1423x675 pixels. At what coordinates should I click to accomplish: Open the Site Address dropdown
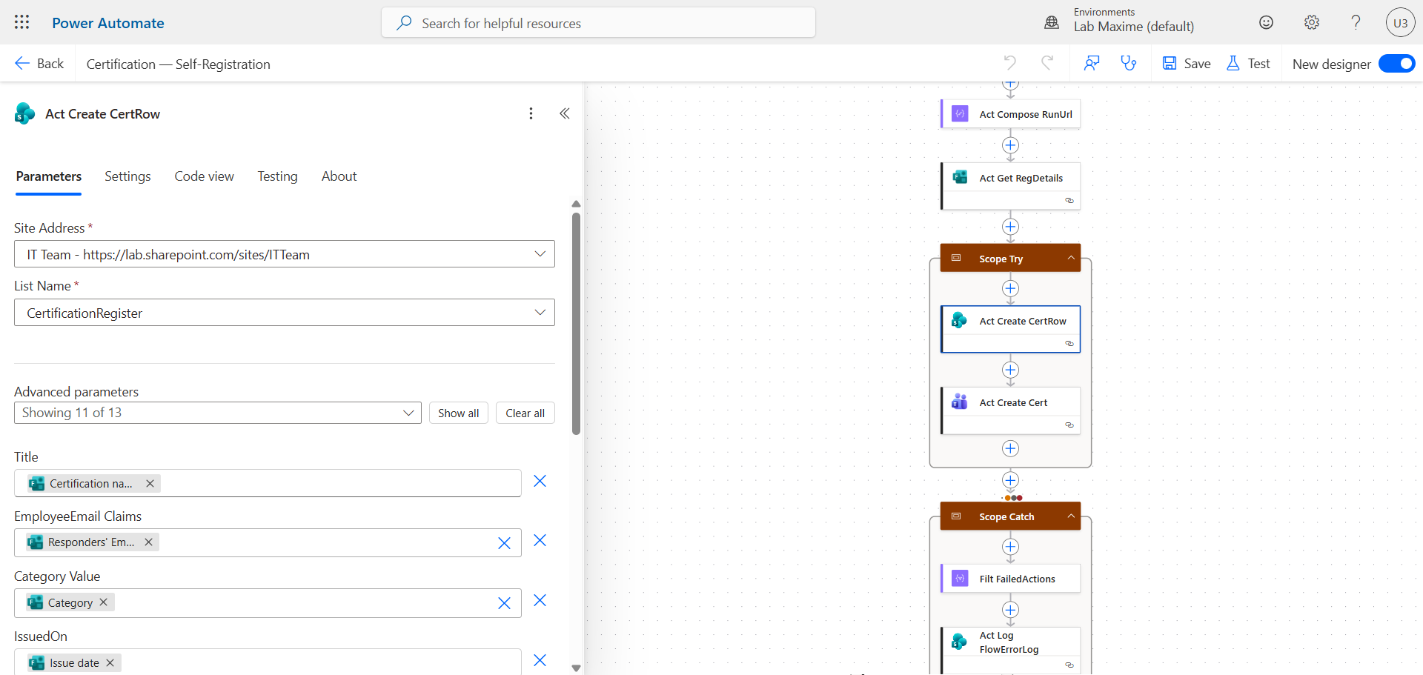[x=285, y=254]
